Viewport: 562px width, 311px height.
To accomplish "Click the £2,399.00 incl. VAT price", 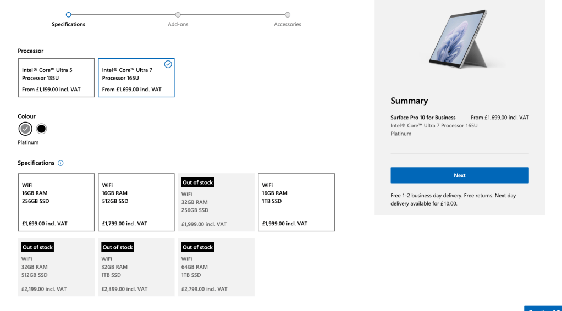I will pos(124,289).
